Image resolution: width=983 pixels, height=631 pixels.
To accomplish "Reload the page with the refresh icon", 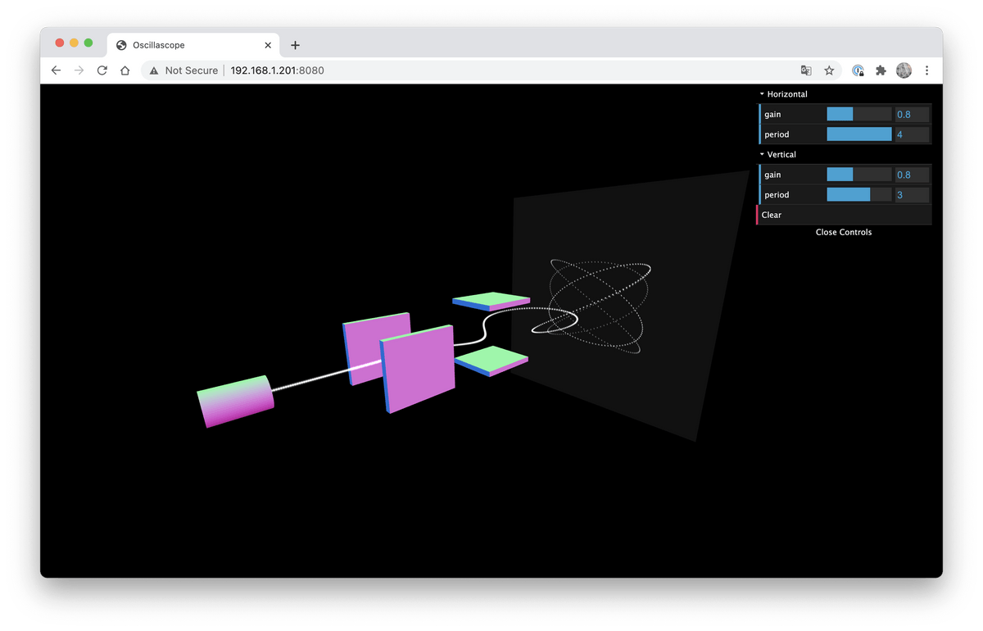I will point(102,70).
